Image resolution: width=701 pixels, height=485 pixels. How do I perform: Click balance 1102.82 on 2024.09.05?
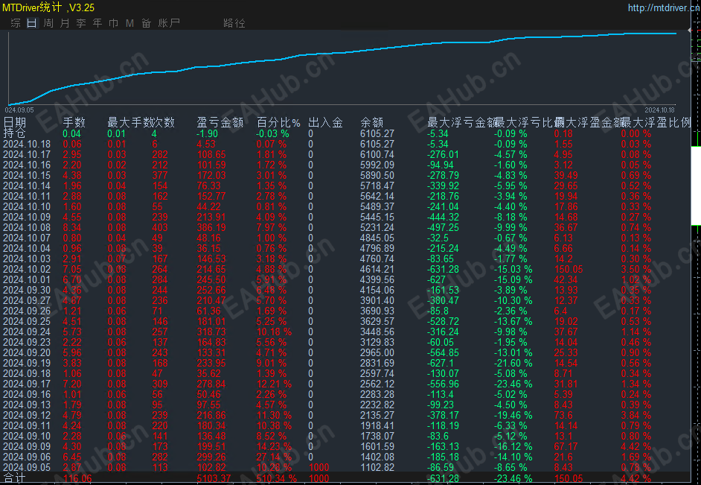click(377, 468)
